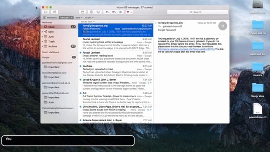Click the sender avatar circle labeled N
Image resolution: width=270 pixels, height=152 pixels.
pos(223,26)
